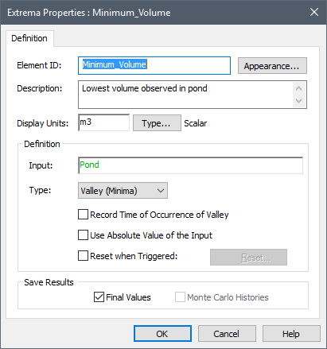Open the Definition tab

pyautogui.click(x=29, y=38)
